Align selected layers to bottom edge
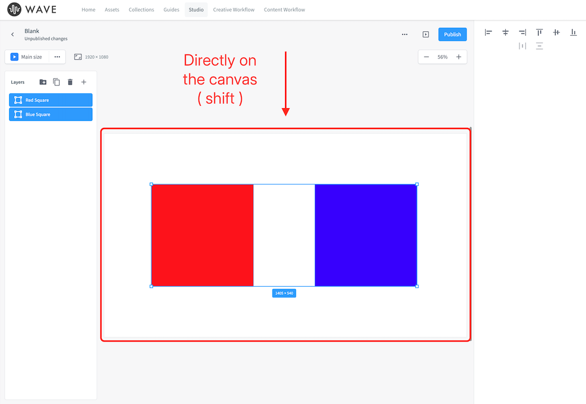 (573, 32)
